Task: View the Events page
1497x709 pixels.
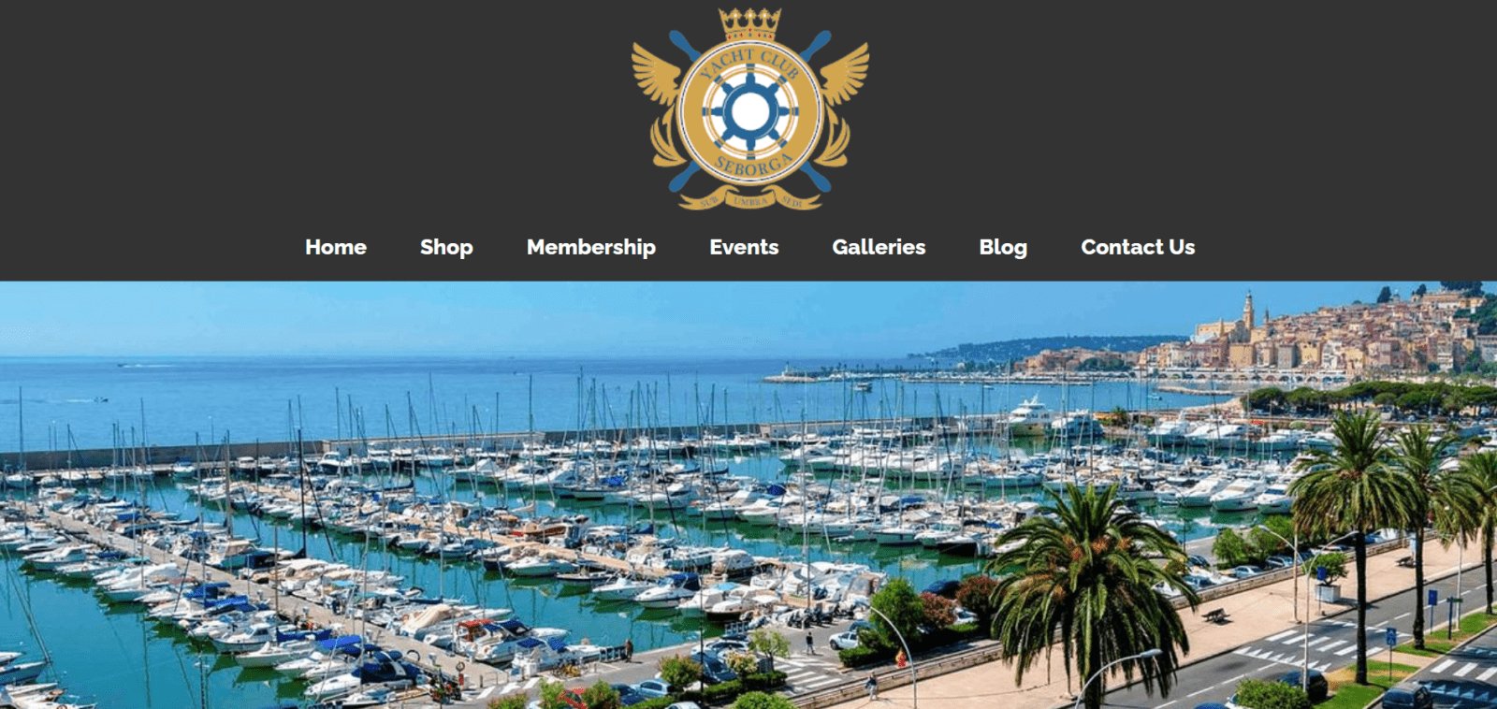Action: pos(744,247)
